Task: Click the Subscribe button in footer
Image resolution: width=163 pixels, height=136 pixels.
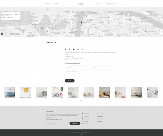Action: pos(75,123)
